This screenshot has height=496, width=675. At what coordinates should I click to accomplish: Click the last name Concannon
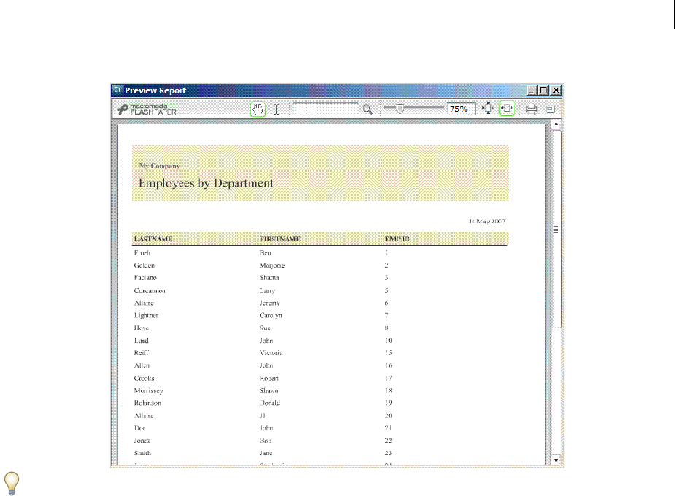click(150, 291)
